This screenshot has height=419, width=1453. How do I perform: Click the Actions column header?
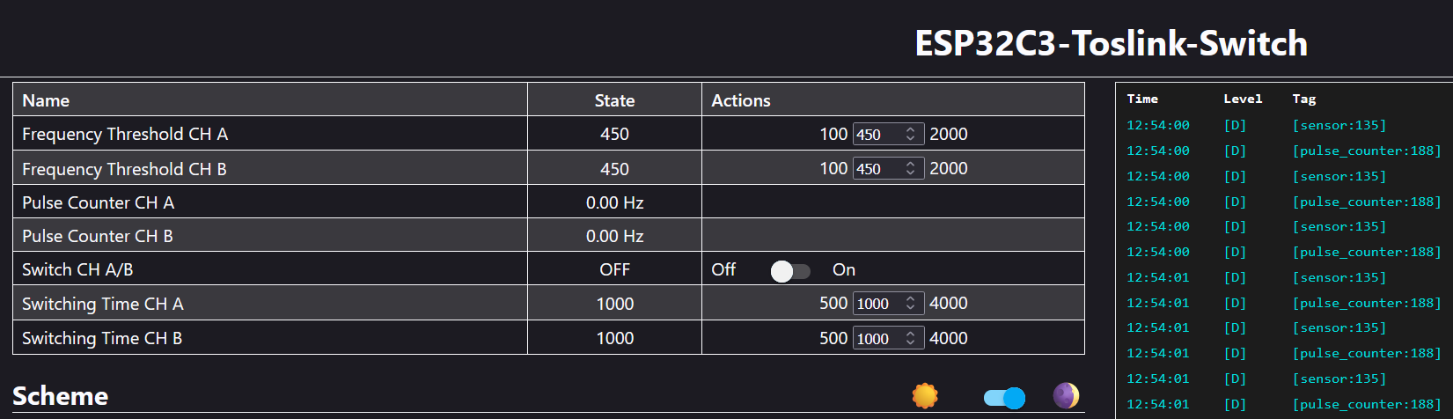coord(740,100)
